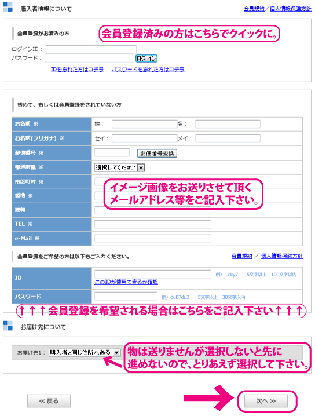Open the IDを忘れた方はコチラ link
315x416 pixels.
point(77,70)
